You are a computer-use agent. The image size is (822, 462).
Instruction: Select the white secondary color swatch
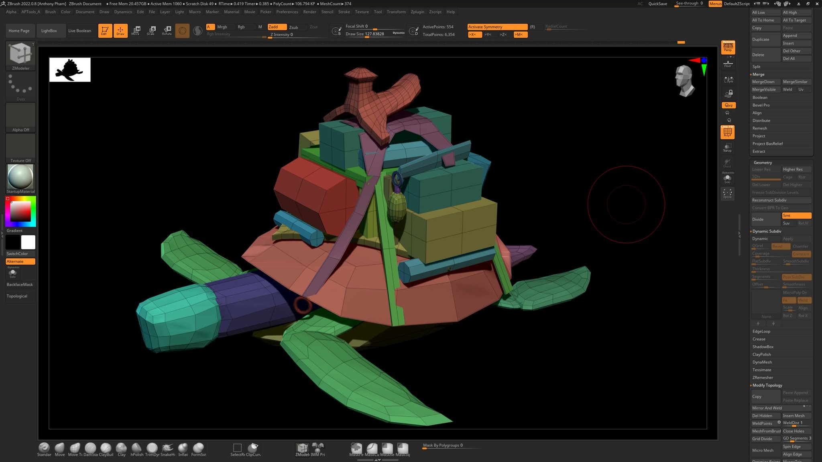[28, 242]
